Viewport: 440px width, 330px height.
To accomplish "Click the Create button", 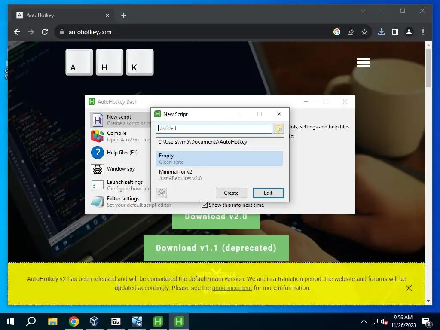I will [231, 193].
